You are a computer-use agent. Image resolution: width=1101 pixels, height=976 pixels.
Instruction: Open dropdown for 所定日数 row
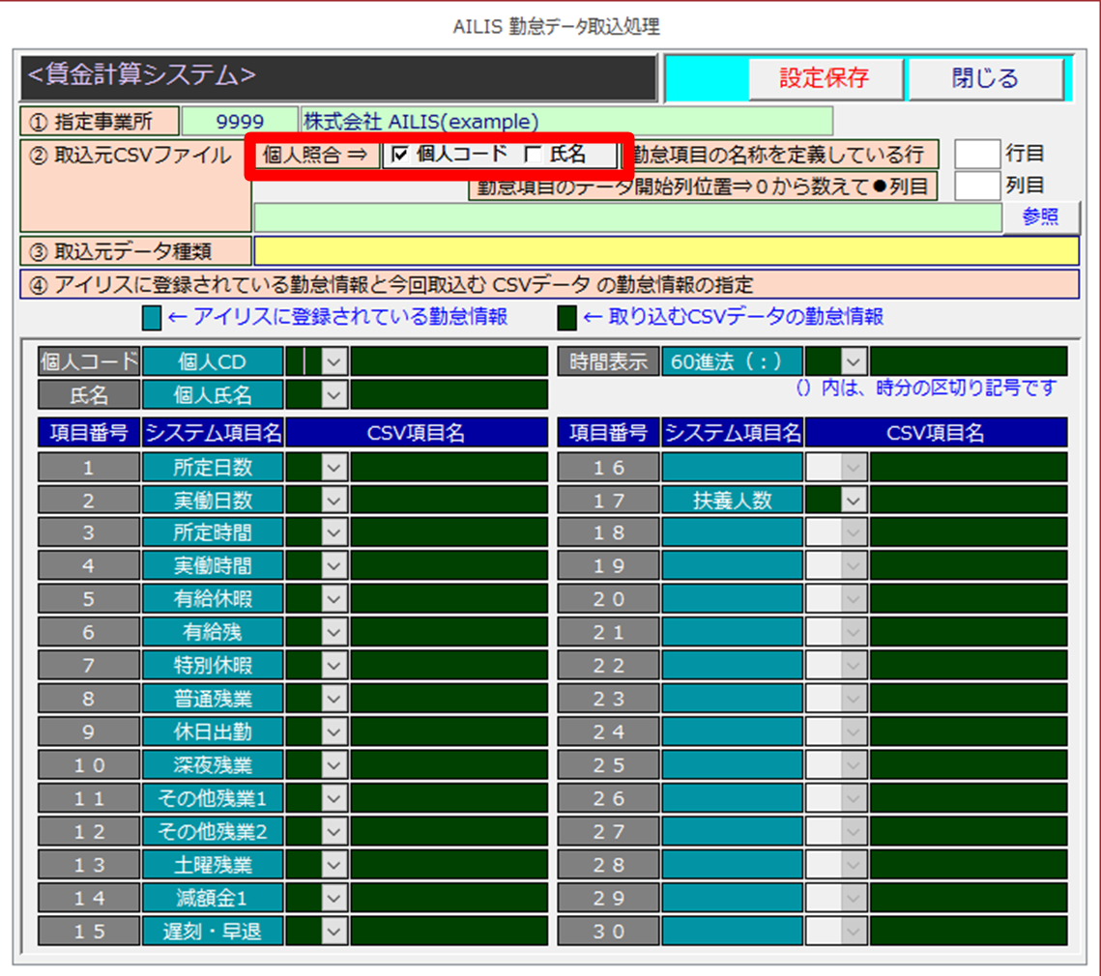pos(333,468)
